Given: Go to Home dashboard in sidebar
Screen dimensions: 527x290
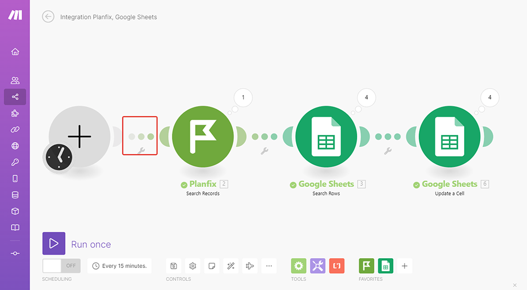Looking at the screenshot, I should 15,52.
